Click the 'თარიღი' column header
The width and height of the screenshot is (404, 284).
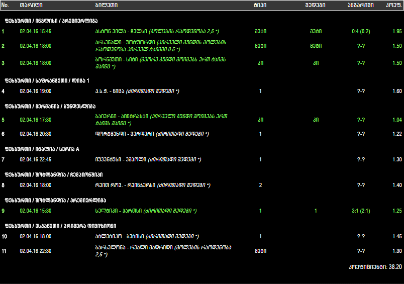tap(31, 5)
